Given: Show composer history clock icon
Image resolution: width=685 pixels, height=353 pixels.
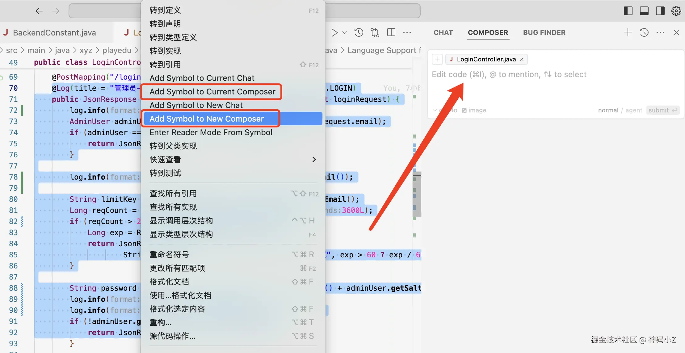Looking at the screenshot, I should [644, 32].
